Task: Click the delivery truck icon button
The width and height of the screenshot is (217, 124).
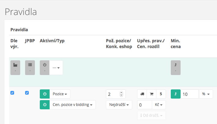Action: coord(142,94)
